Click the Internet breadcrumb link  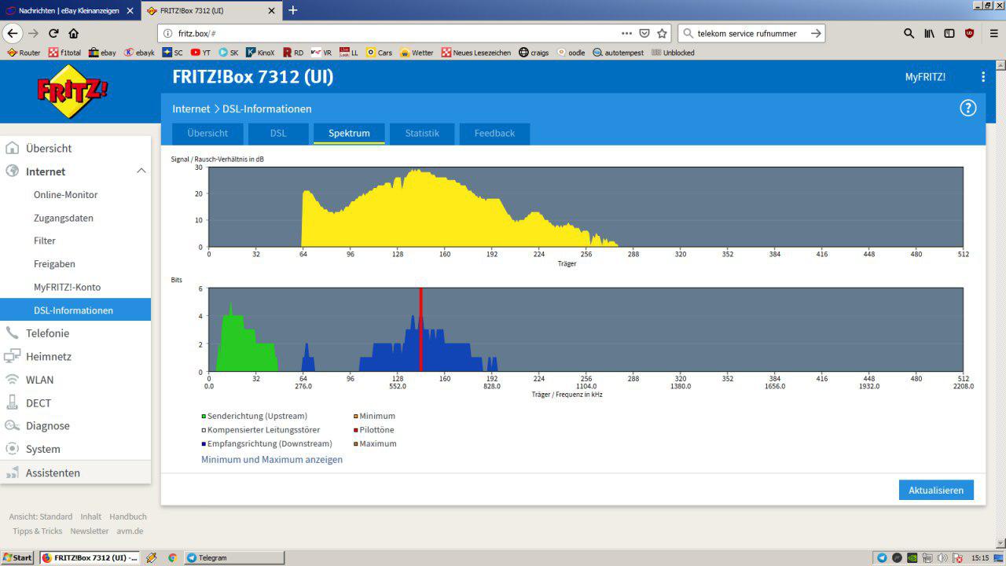click(x=191, y=108)
